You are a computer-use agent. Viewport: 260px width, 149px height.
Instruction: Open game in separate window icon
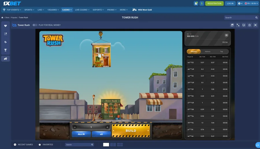point(232,25)
